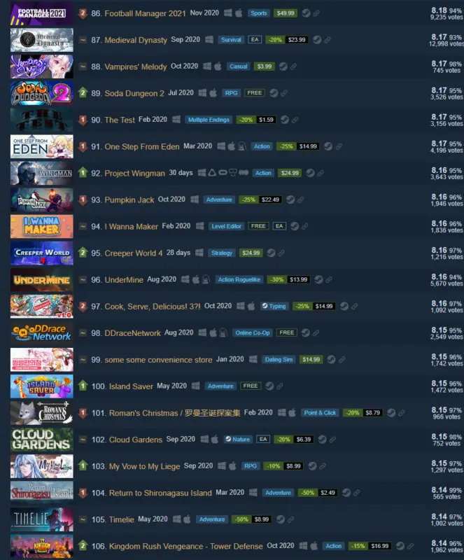Screen dimensions: 464x560
Task: Click the green up-arrow rank badge for Creeper World 4
Action: [83, 252]
